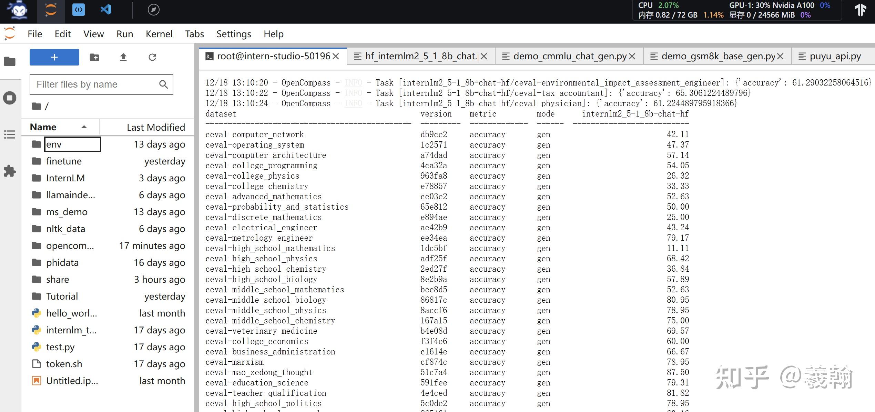875x412 pixels.
Task: Switch to demo_cmmlu_chat_gen.py tab
Action: point(569,56)
